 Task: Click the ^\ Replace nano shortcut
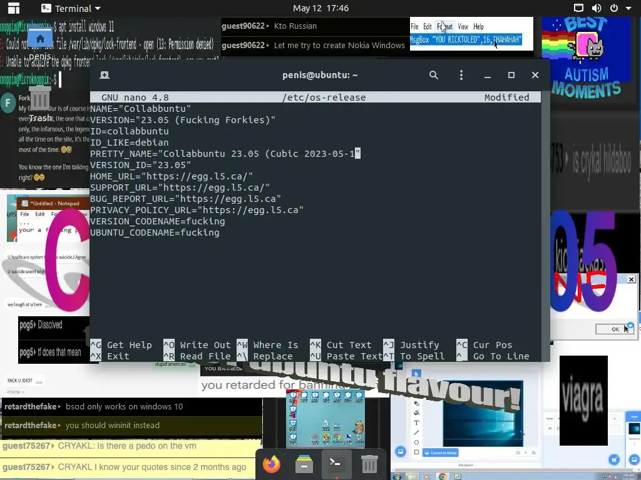pyautogui.click(x=265, y=356)
